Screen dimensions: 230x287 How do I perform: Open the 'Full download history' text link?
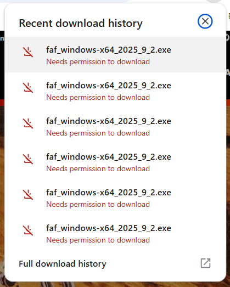coord(63,264)
